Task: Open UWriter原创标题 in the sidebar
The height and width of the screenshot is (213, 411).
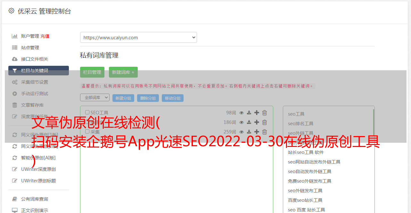Action: click(38, 181)
